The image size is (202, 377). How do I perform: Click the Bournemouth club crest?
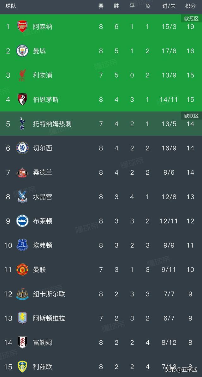[22, 99]
